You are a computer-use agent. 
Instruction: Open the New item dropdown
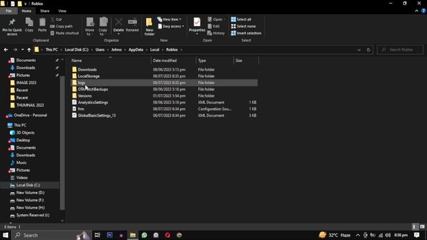169,19
